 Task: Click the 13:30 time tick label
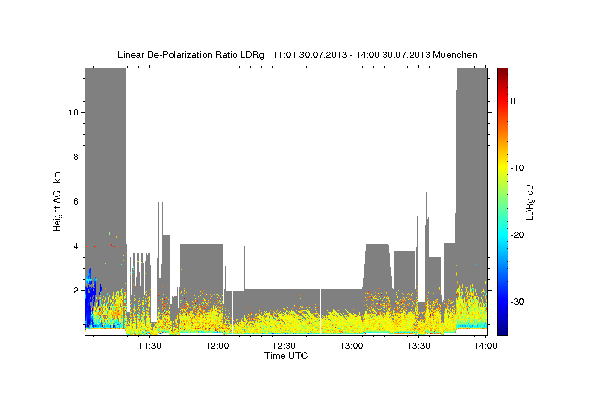(418, 346)
